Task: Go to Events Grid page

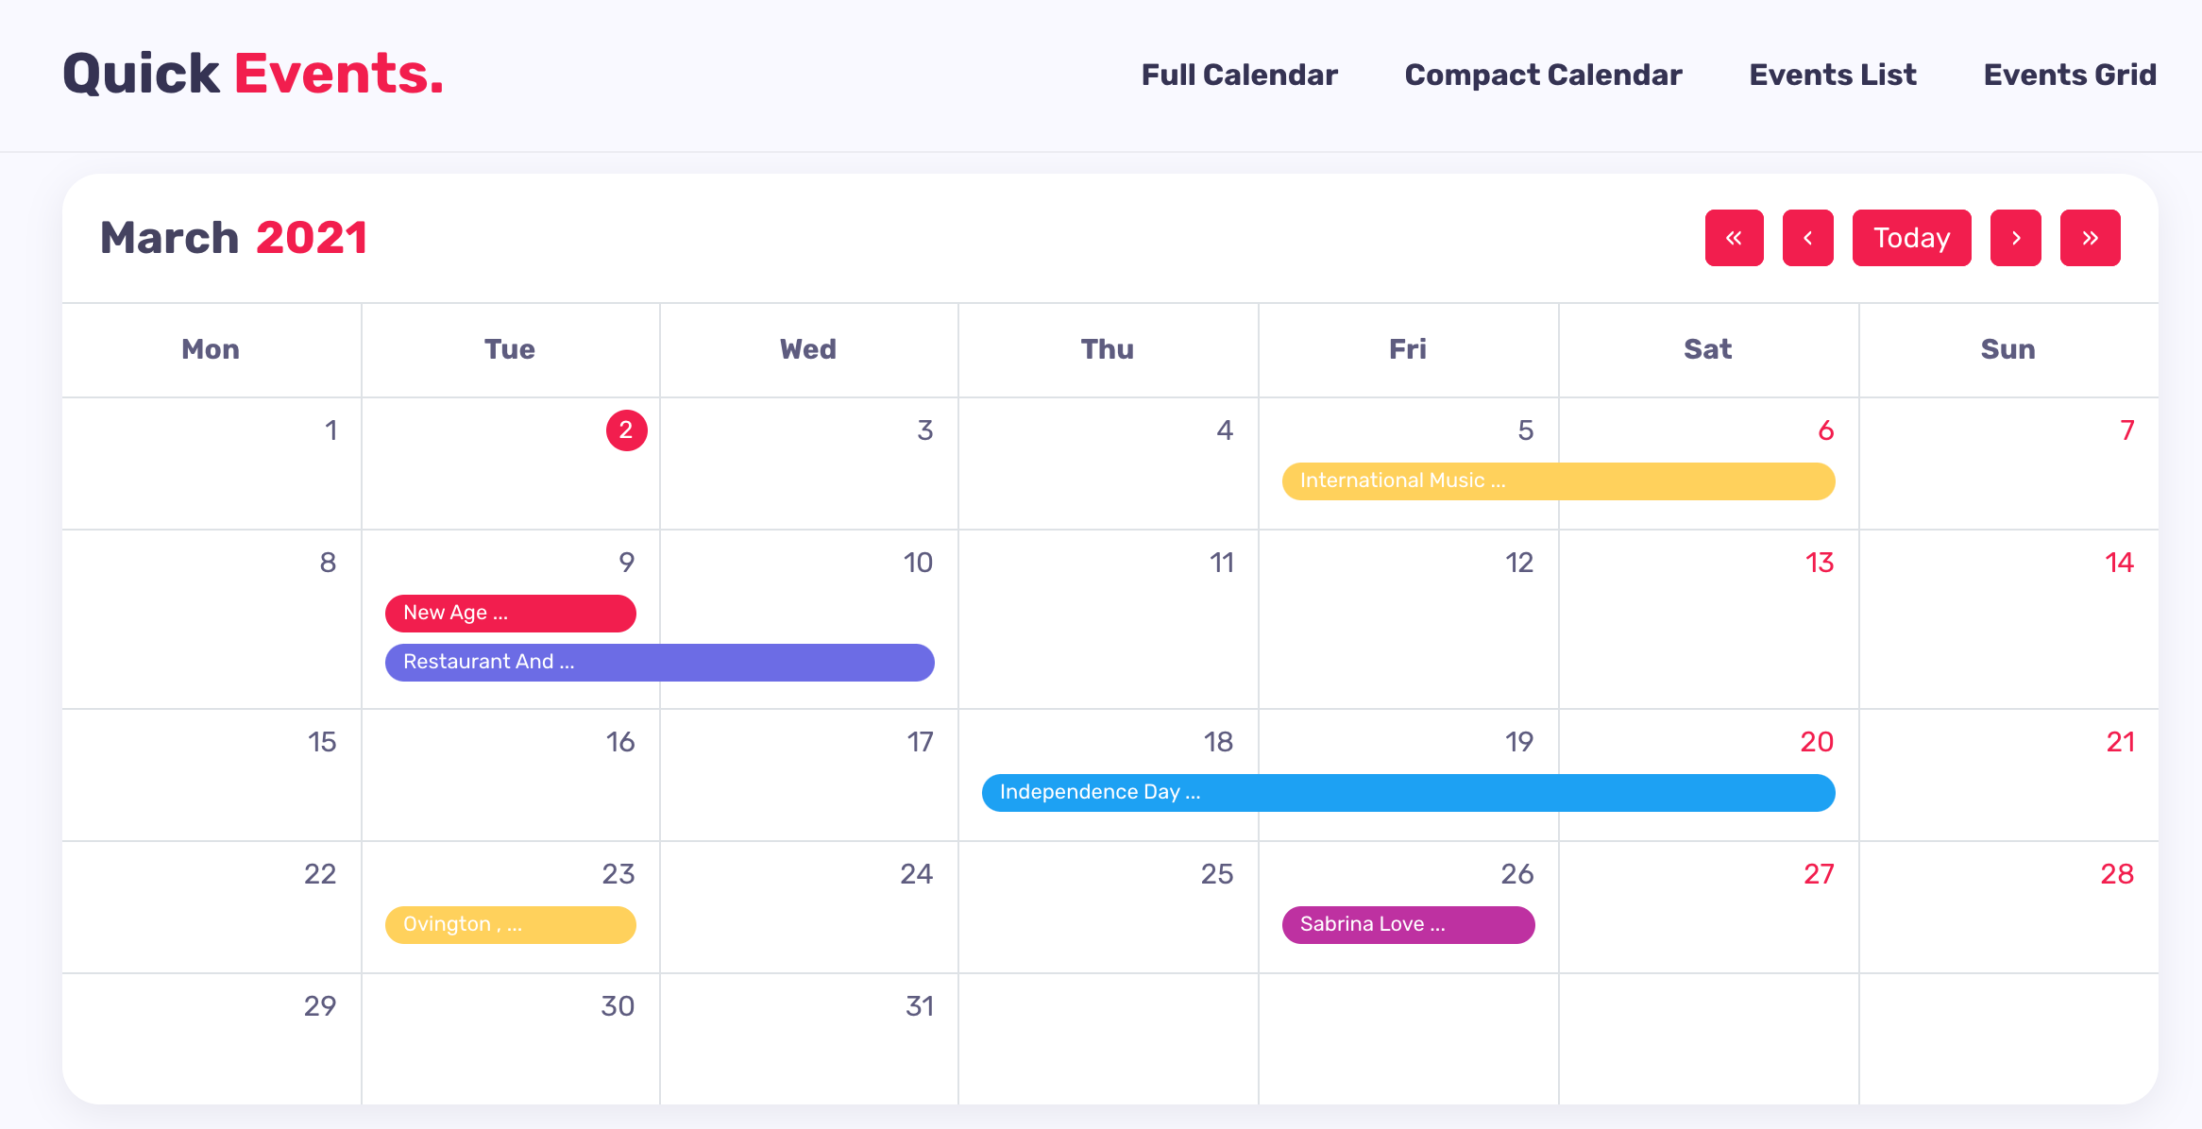Action: [x=2069, y=75]
